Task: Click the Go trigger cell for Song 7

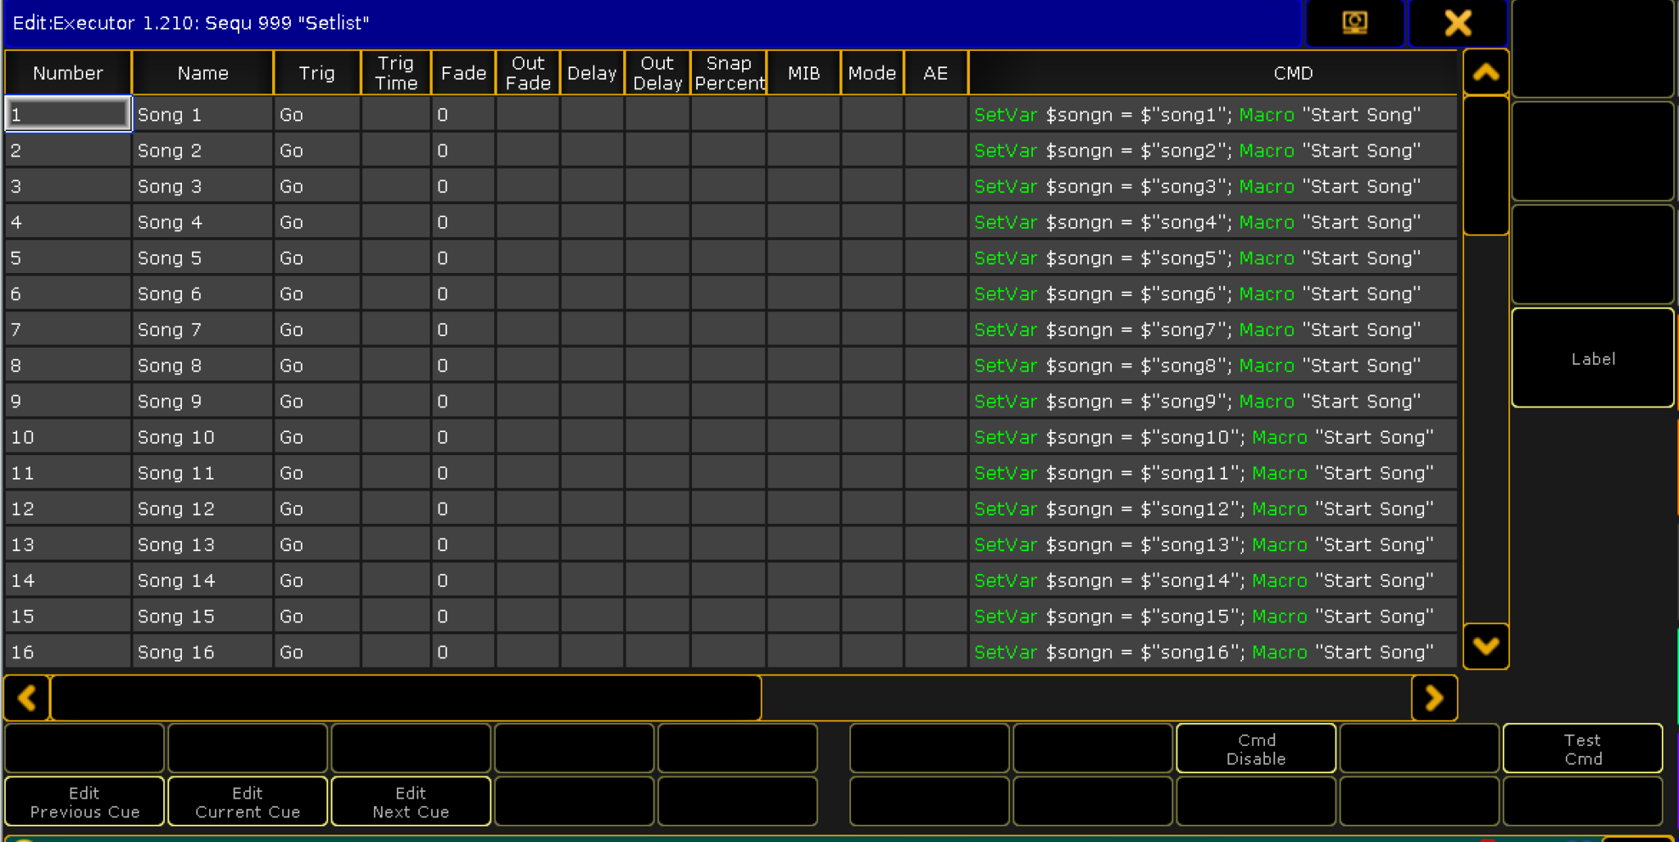Action: [x=317, y=330]
